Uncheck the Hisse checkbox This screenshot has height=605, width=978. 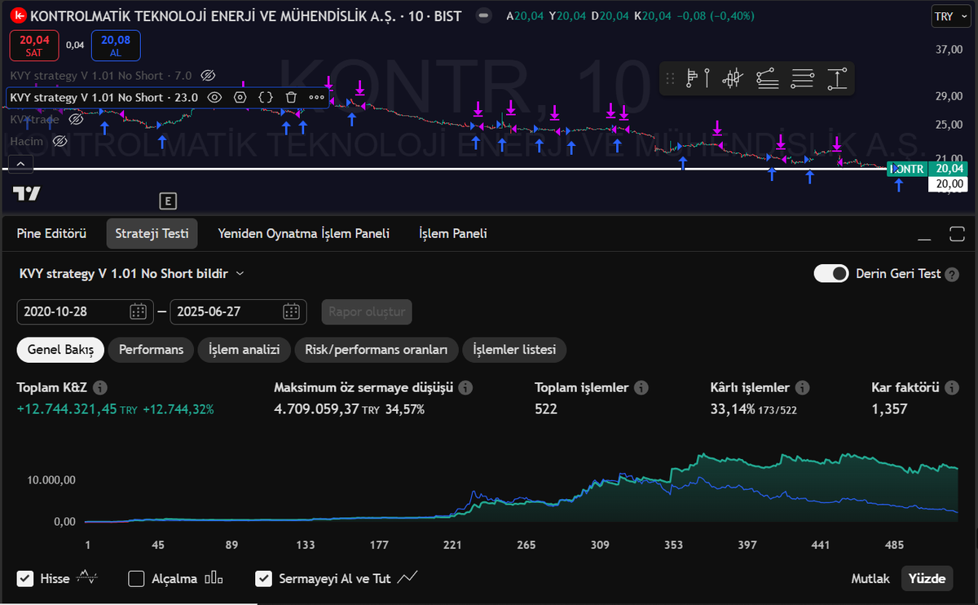click(x=25, y=579)
